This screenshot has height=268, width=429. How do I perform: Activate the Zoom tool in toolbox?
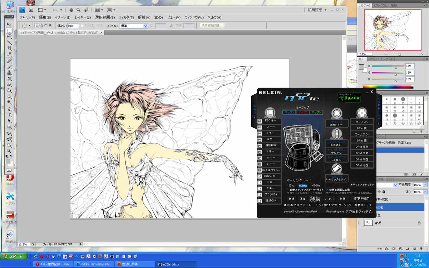click(x=9, y=151)
